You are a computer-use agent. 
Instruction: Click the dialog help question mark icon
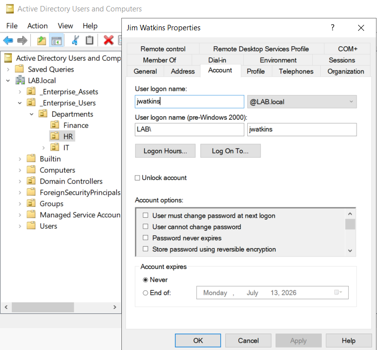(333, 27)
